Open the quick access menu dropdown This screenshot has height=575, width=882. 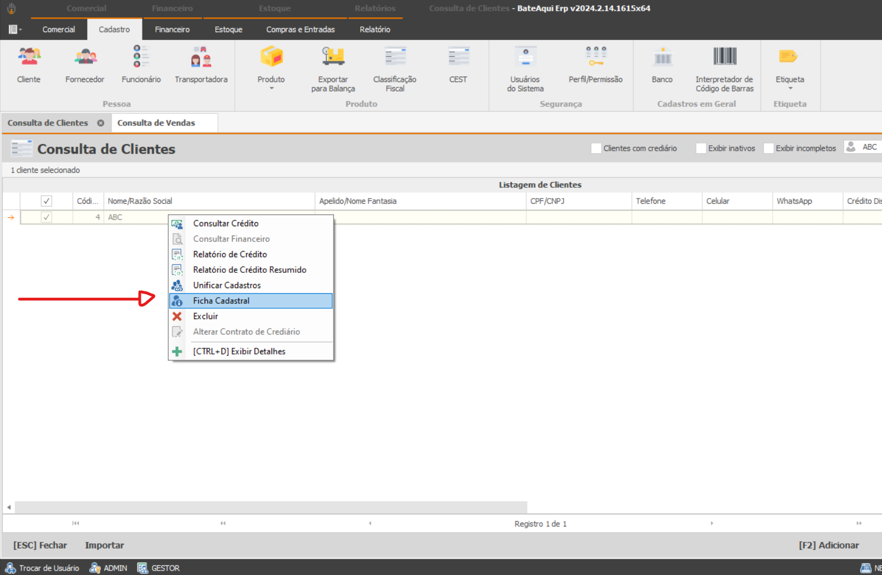coord(15,29)
